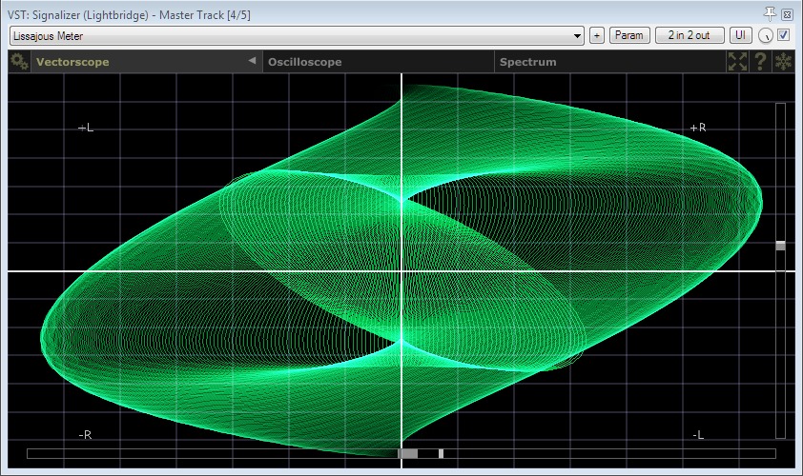Click the wet/dry mix knob
This screenshot has width=803, height=476.
pyautogui.click(x=766, y=36)
